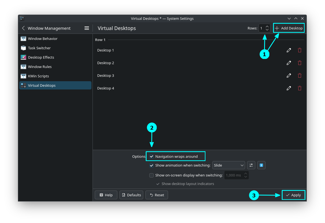
Task: Delete Desktop 2 using the trash icon
Action: [x=299, y=63]
